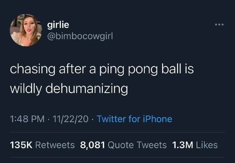This screenshot has width=235, height=163.
Task: Click the display name girlie
Action: [58, 24]
